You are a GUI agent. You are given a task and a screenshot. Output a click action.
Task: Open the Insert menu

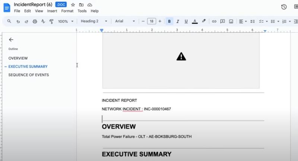(x=52, y=11)
